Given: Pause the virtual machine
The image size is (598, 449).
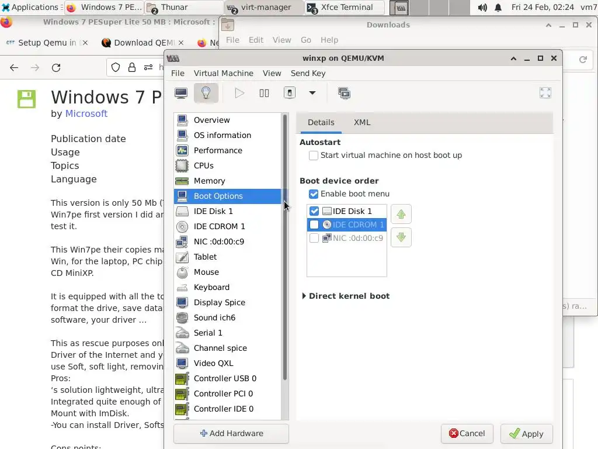Looking at the screenshot, I should (x=264, y=93).
